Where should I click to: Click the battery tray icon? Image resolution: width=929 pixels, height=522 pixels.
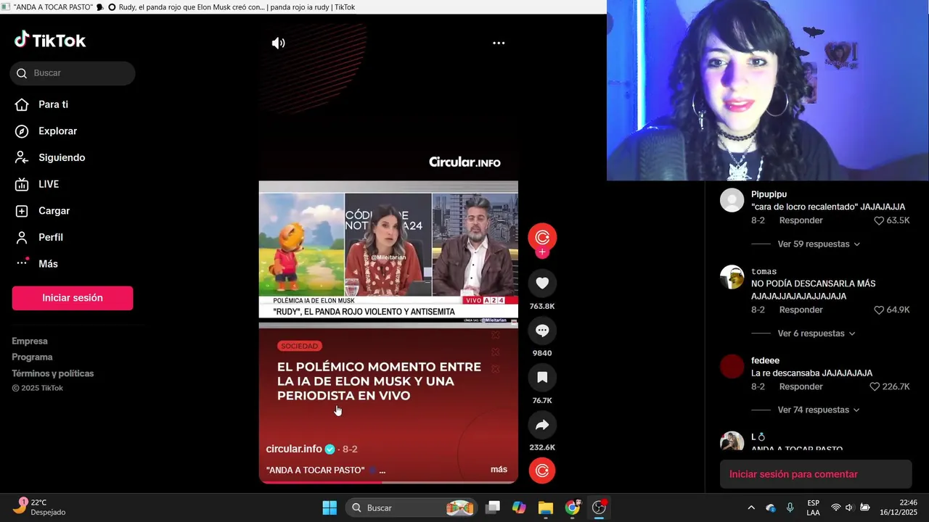point(865,507)
